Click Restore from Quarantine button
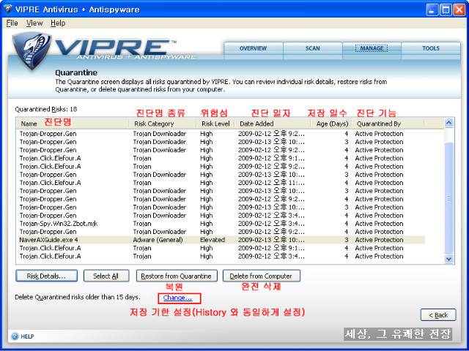Screen dimensions: 469x351 pyautogui.click(x=177, y=276)
